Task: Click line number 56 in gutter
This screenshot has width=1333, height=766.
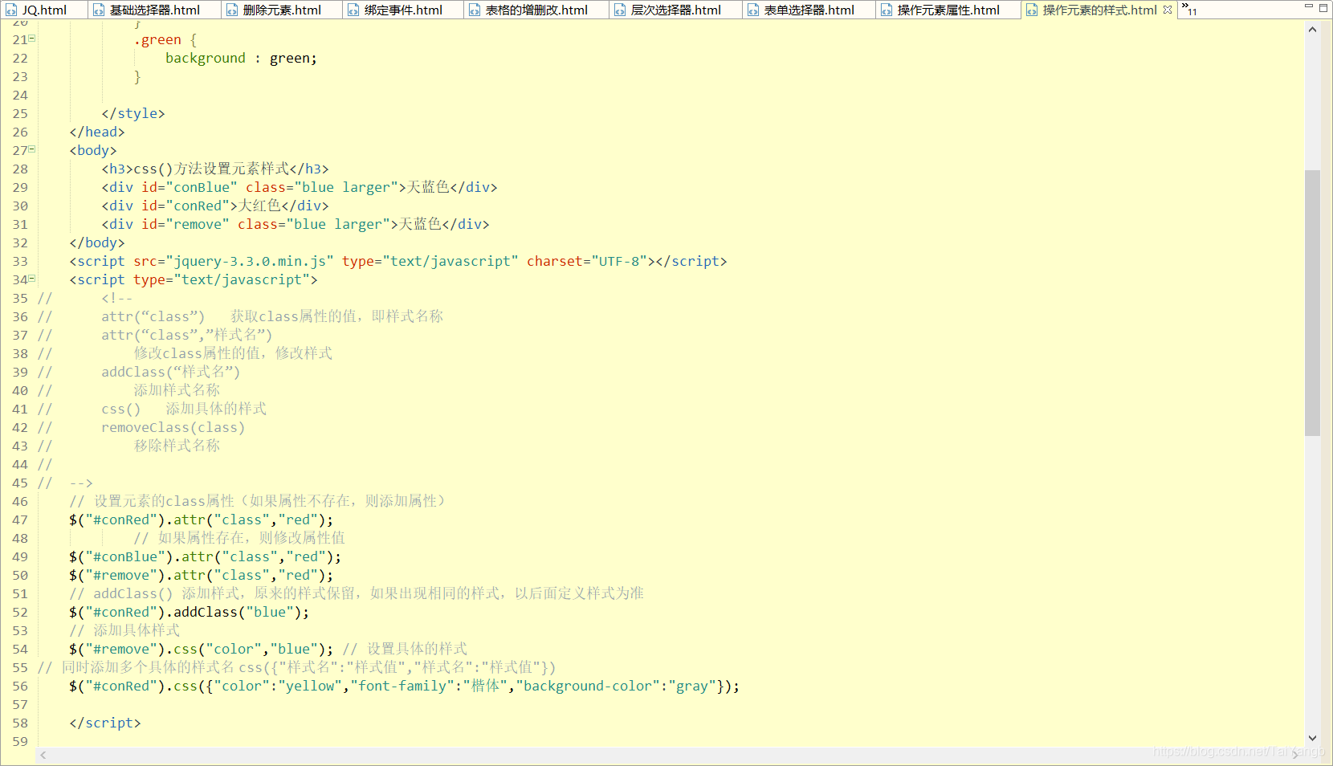Action: tap(20, 686)
